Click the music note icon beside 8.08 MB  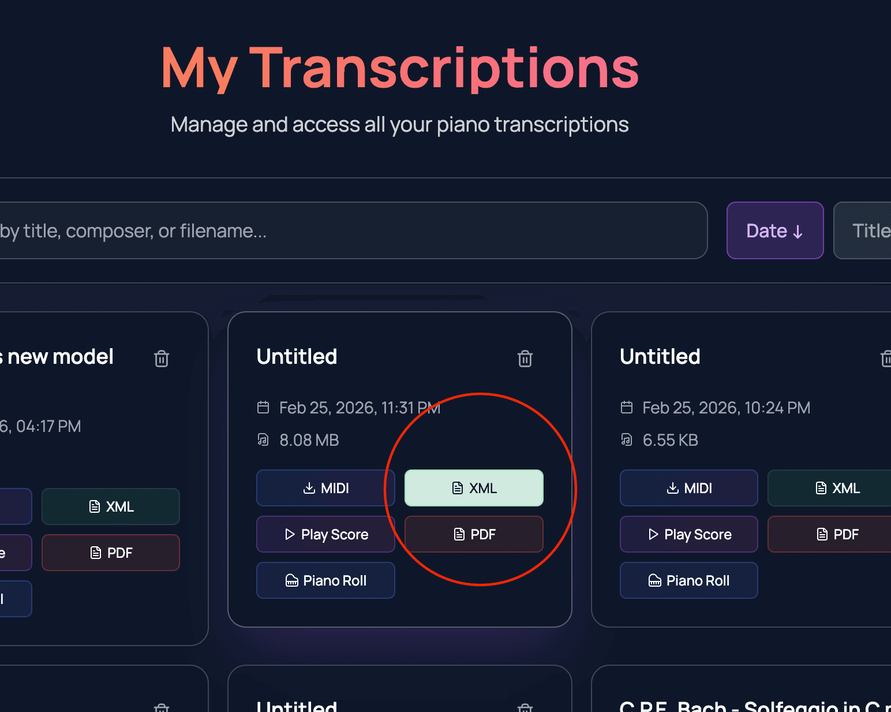[x=263, y=439]
